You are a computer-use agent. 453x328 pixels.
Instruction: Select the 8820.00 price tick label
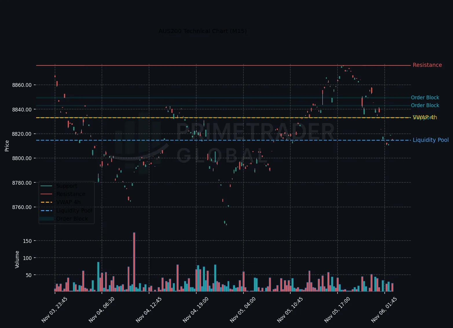(x=22, y=134)
